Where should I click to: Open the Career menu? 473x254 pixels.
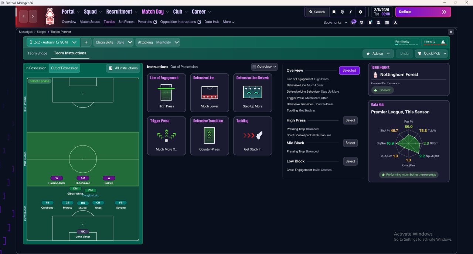tap(201, 12)
